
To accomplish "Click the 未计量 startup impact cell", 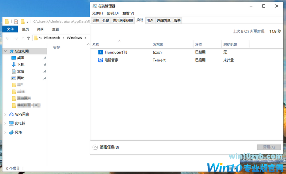I will point(228,60).
